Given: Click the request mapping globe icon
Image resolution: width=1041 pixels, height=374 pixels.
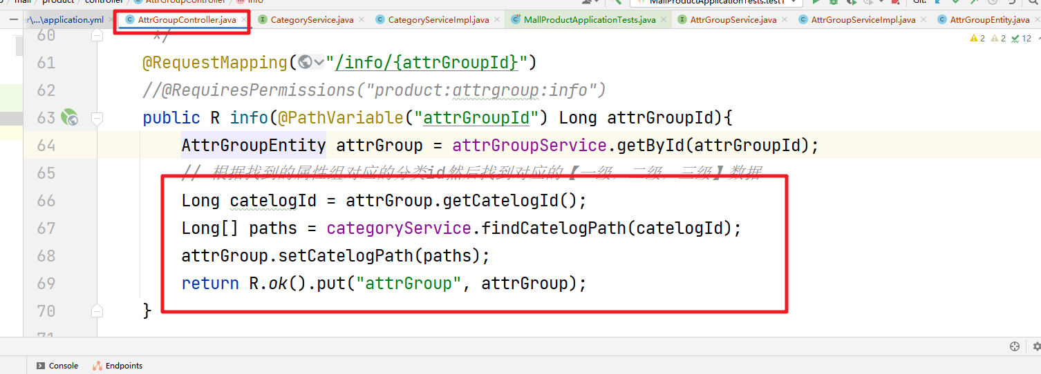Looking at the screenshot, I should 306,63.
